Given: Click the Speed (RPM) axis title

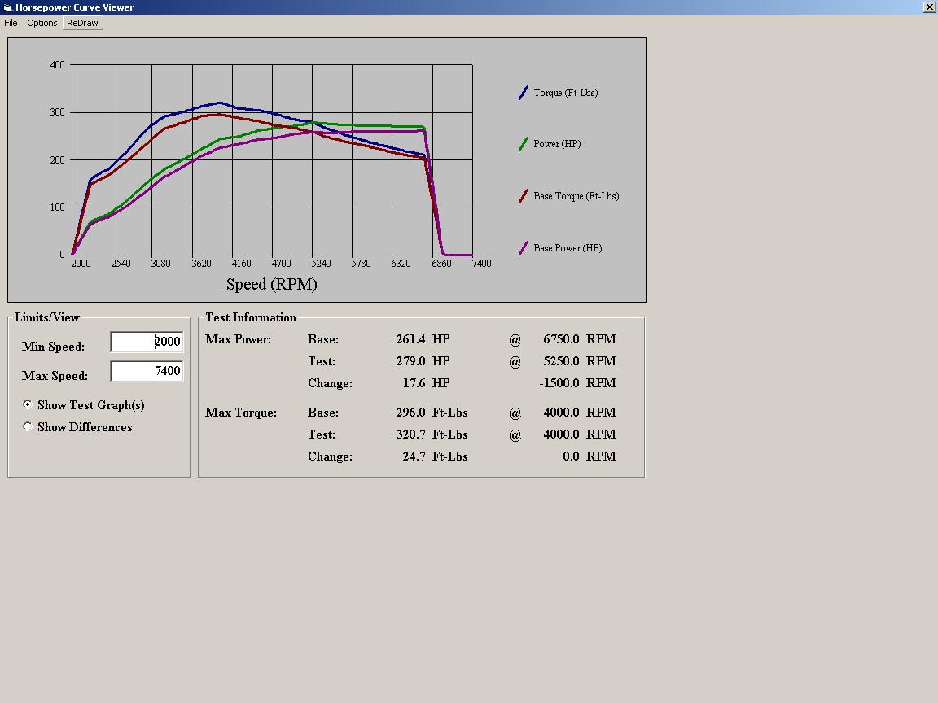Looking at the screenshot, I should [x=271, y=284].
